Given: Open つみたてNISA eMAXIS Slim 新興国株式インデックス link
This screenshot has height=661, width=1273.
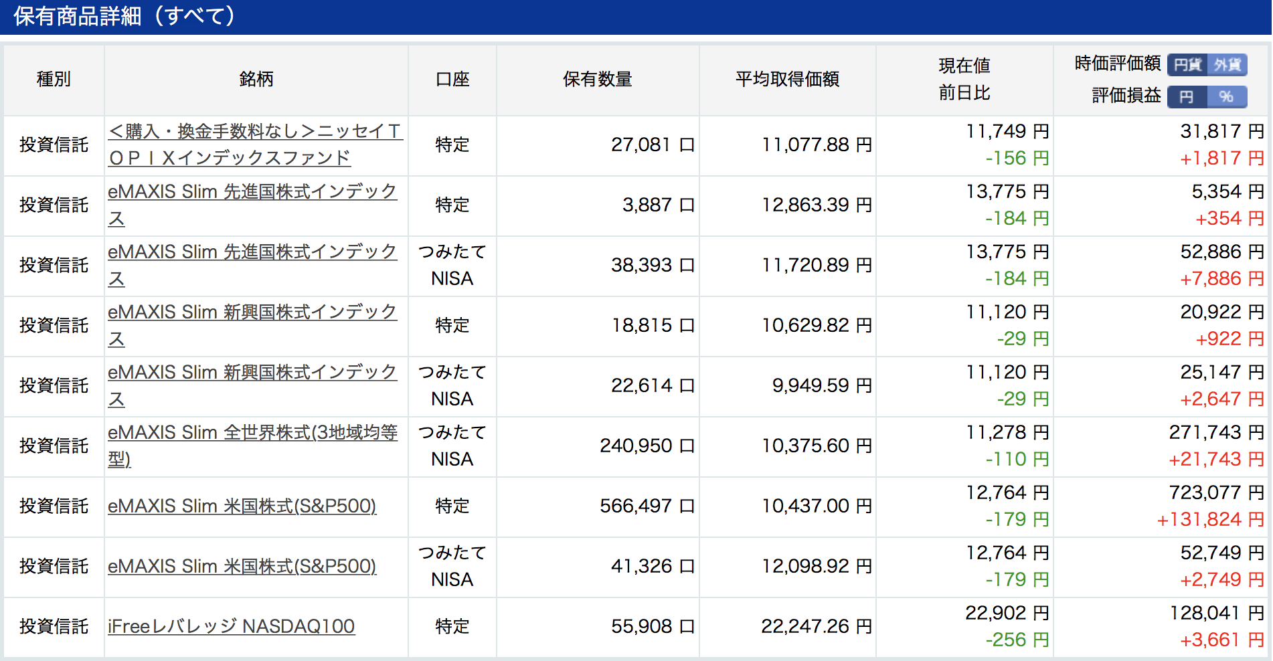Looking at the screenshot, I should (x=252, y=385).
